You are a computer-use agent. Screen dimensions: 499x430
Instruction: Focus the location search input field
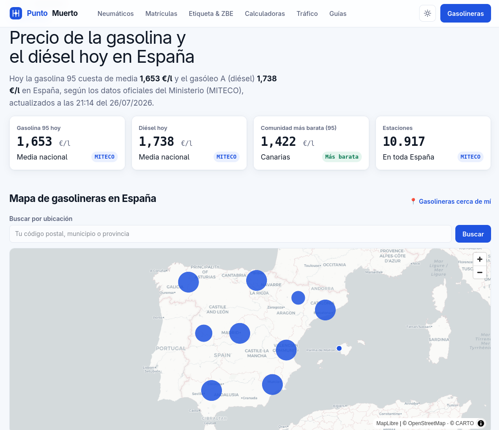(x=230, y=234)
